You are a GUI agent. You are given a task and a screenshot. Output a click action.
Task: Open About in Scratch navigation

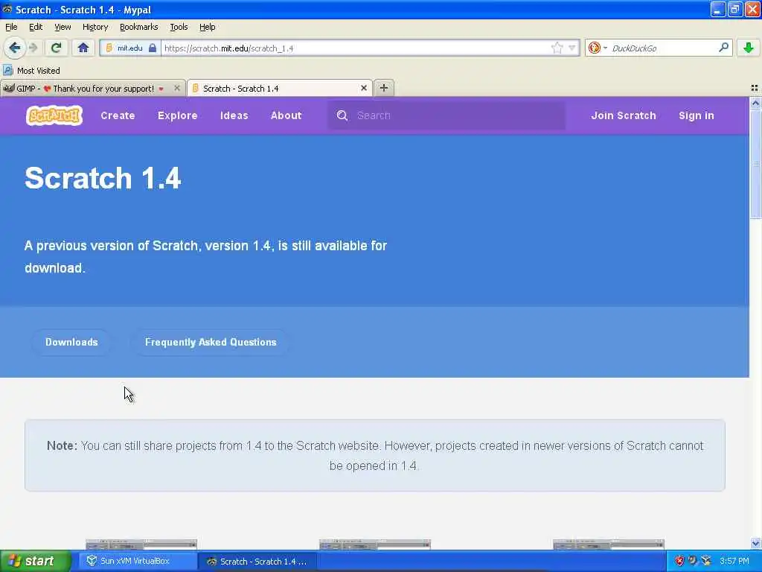286,115
